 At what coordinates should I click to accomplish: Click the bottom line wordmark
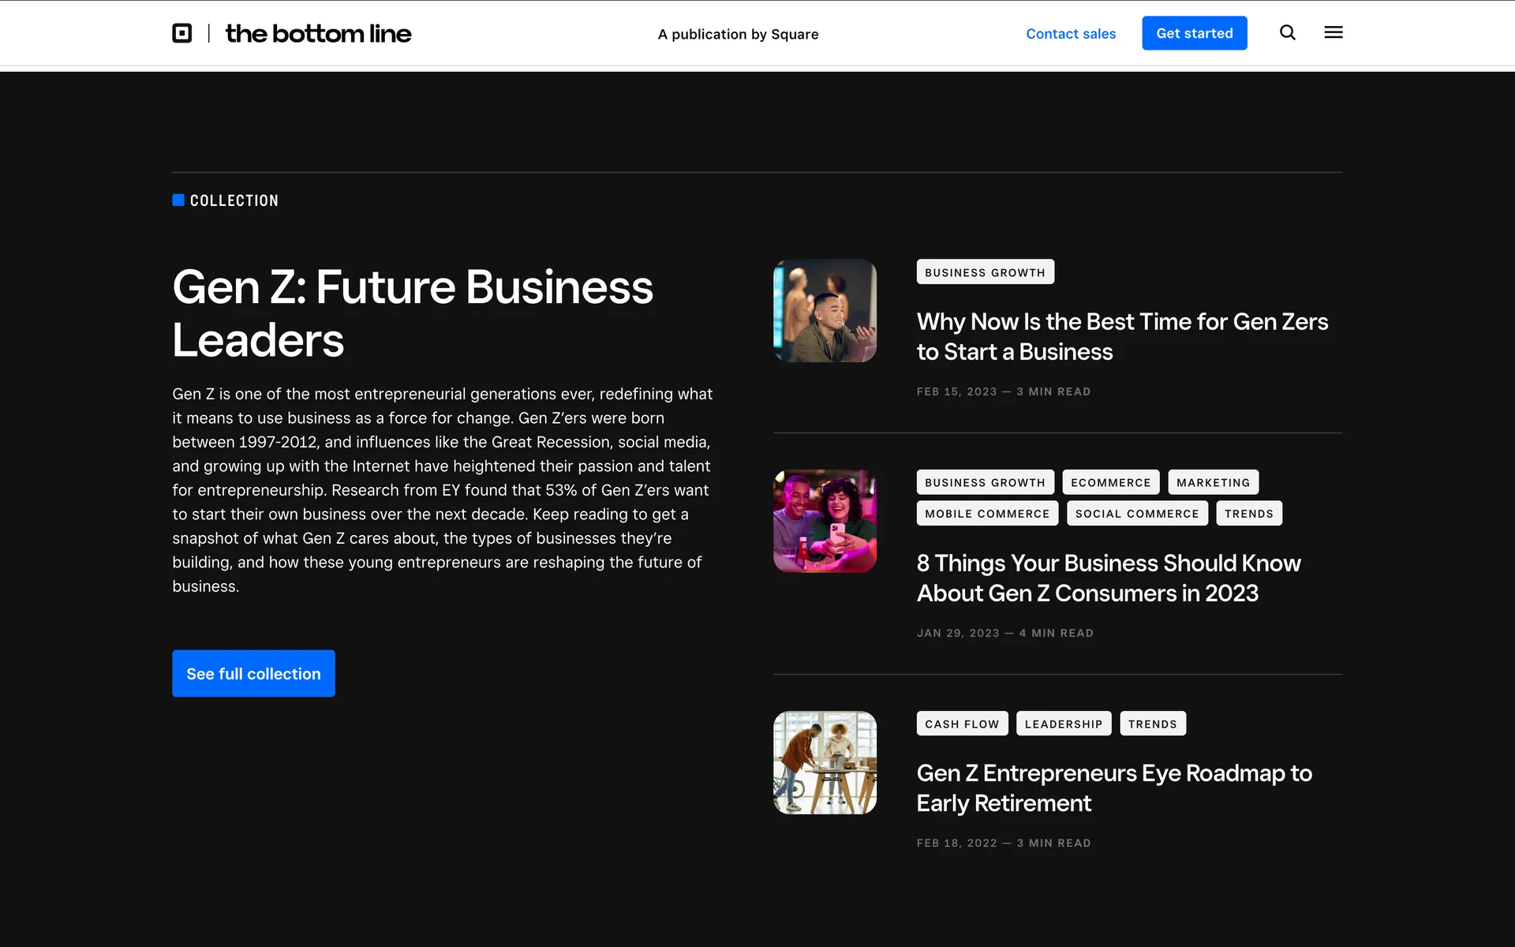[318, 33]
